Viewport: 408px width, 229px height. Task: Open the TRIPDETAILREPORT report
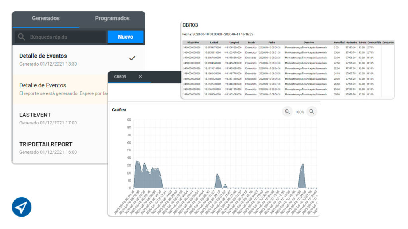(x=61, y=148)
